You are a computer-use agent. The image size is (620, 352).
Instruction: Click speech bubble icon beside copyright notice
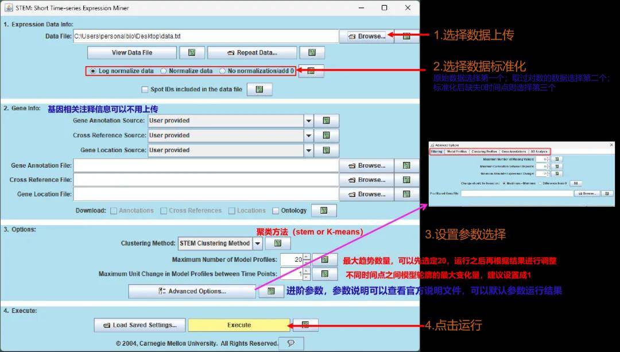[x=291, y=343]
